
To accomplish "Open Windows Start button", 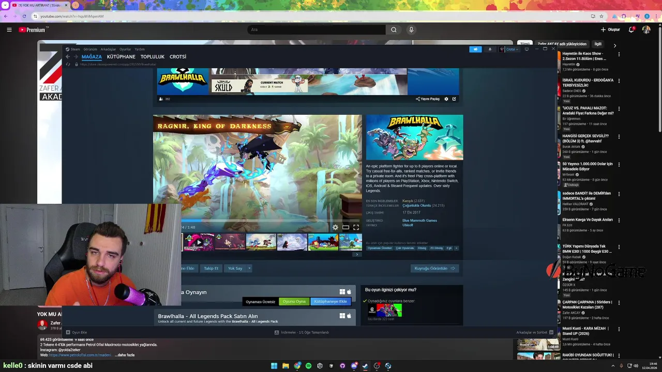I will point(274,366).
